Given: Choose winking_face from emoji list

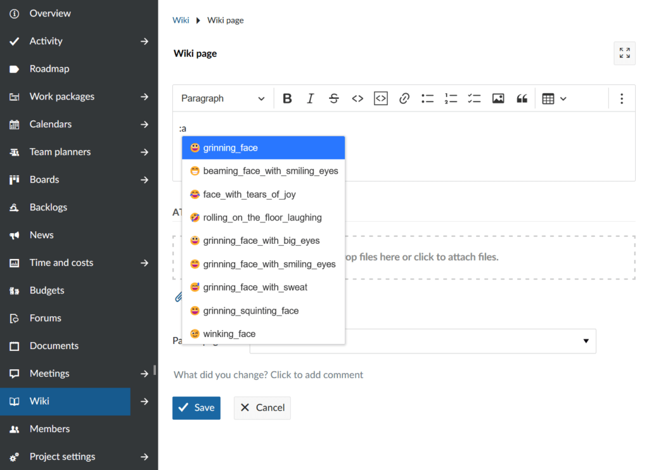Looking at the screenshot, I should pyautogui.click(x=263, y=334).
